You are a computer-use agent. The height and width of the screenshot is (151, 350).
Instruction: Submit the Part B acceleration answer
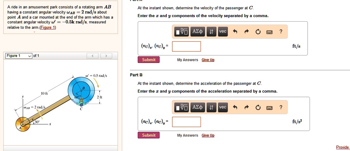click(x=149, y=135)
